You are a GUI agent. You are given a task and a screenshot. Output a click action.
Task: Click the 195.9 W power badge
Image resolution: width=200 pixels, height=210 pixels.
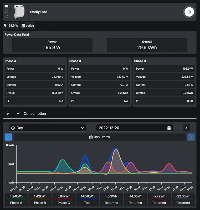point(11,26)
